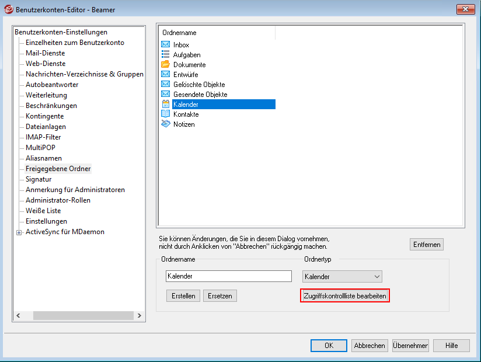Go to IMAP-Filter settings

pos(43,137)
